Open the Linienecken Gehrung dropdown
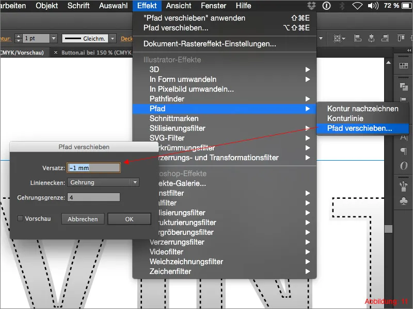413x309 pixels. pyautogui.click(x=103, y=182)
